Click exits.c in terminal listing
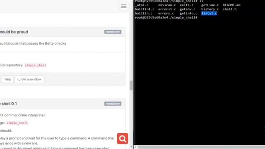The width and height of the screenshot is (265, 149). 187,5
